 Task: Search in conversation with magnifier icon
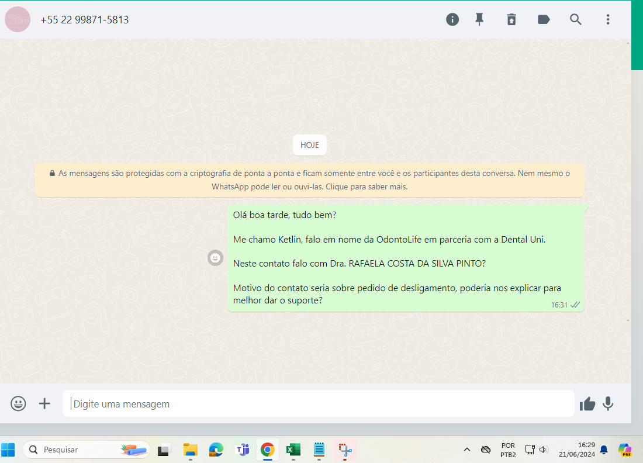(575, 19)
